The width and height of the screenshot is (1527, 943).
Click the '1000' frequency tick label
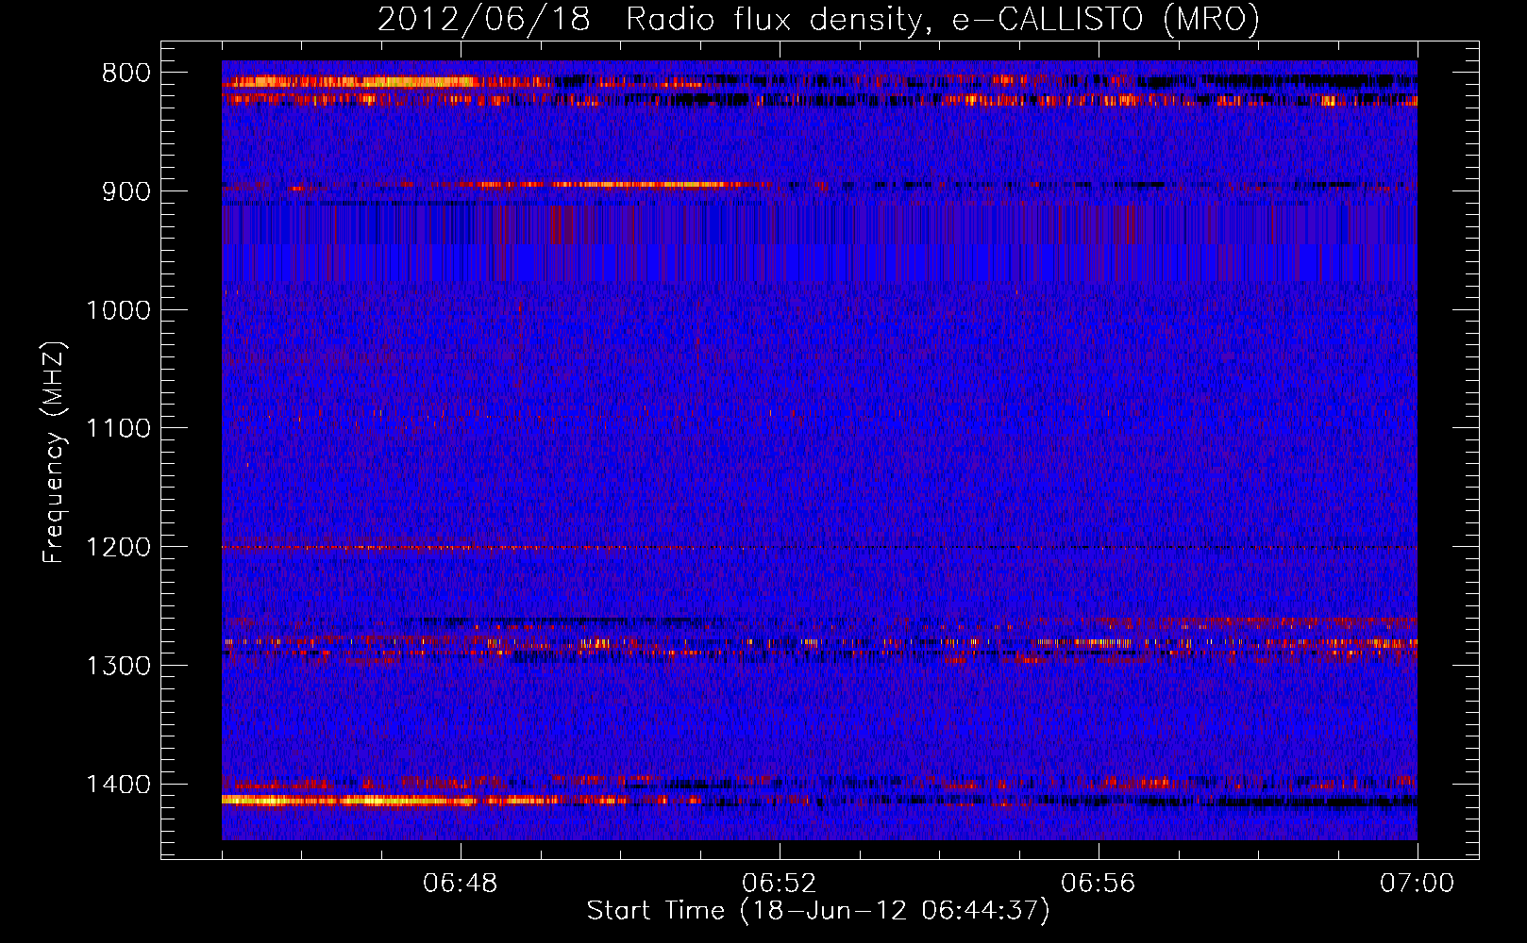pyautogui.click(x=119, y=310)
